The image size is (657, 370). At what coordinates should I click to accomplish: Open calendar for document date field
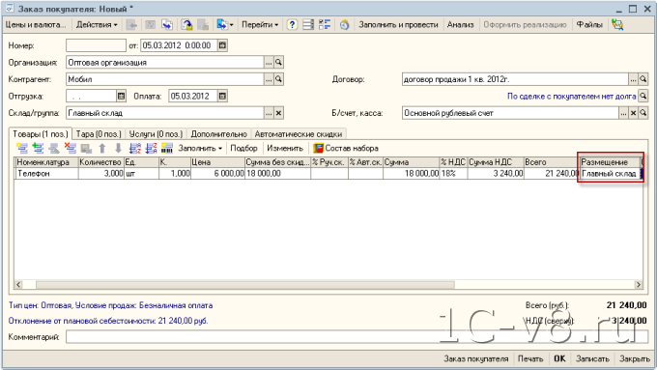(223, 45)
